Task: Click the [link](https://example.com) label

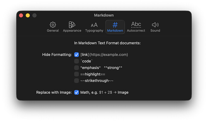Action: (x=104, y=55)
